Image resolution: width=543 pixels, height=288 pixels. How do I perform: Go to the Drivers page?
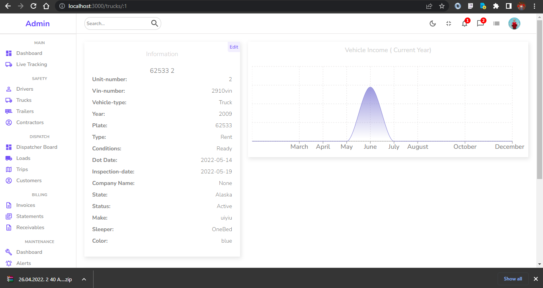25,89
